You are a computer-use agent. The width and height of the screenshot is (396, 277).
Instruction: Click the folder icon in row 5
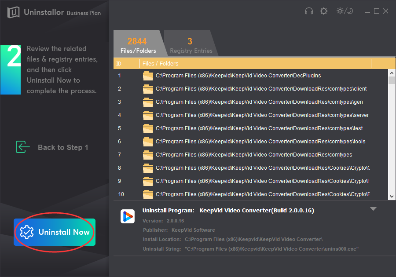pyautogui.click(x=148, y=128)
